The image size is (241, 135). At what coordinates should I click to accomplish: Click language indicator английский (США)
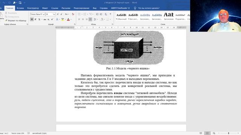[x=40, y=133]
